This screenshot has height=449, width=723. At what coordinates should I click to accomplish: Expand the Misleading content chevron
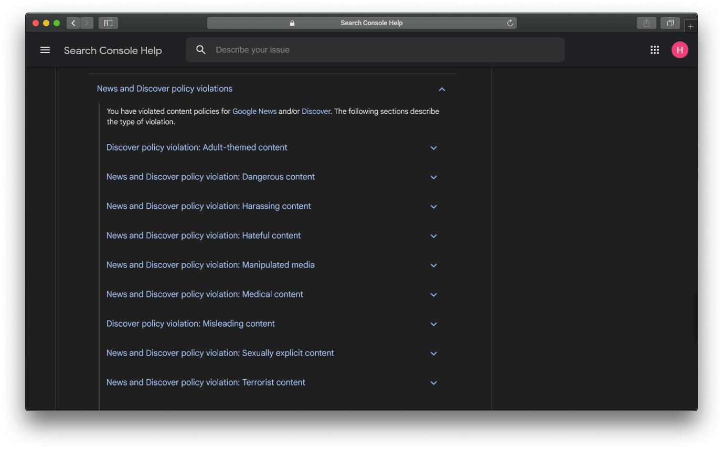coord(434,324)
